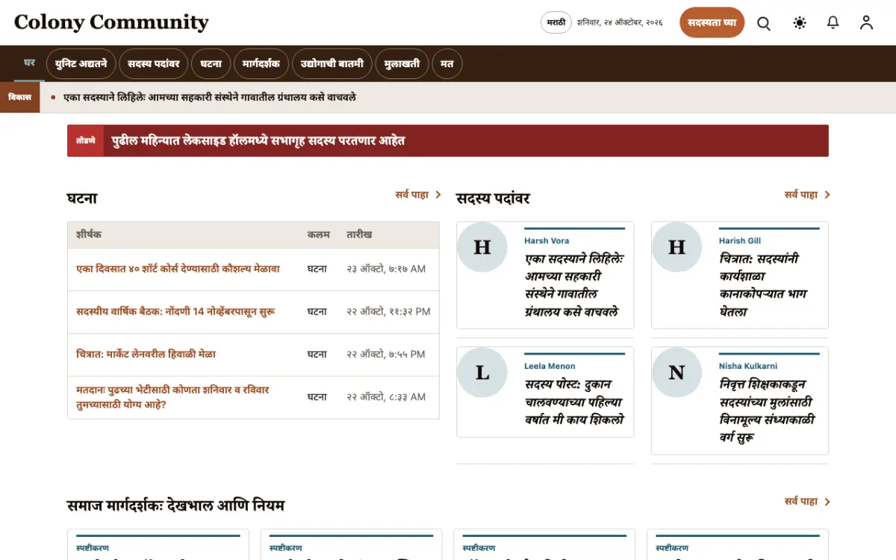Open poll article मतदानः पुढच्या भेटीसाठी
The width and height of the screenshot is (896, 560).
(x=172, y=397)
